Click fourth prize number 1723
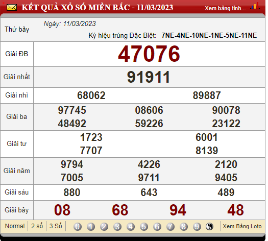The width and height of the screenshot is (268, 241). tap(91, 137)
